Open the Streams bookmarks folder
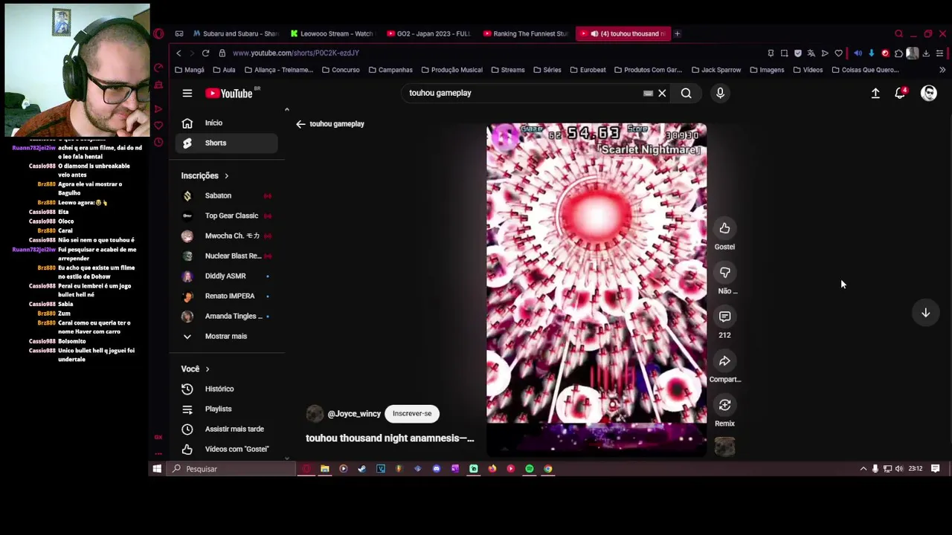This screenshot has height=535, width=952. (x=507, y=70)
